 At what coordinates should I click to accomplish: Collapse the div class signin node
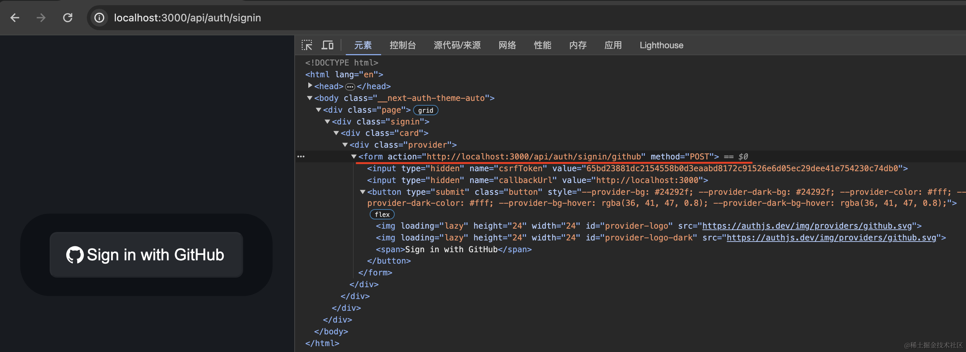click(327, 122)
